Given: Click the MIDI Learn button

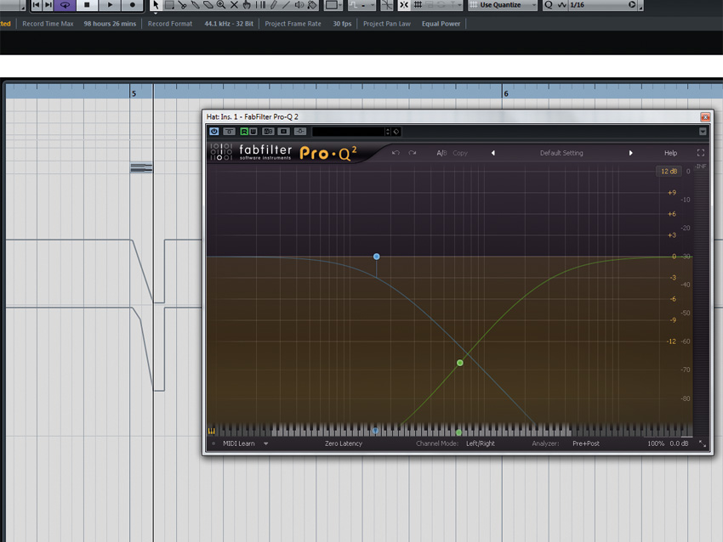Looking at the screenshot, I should [239, 443].
